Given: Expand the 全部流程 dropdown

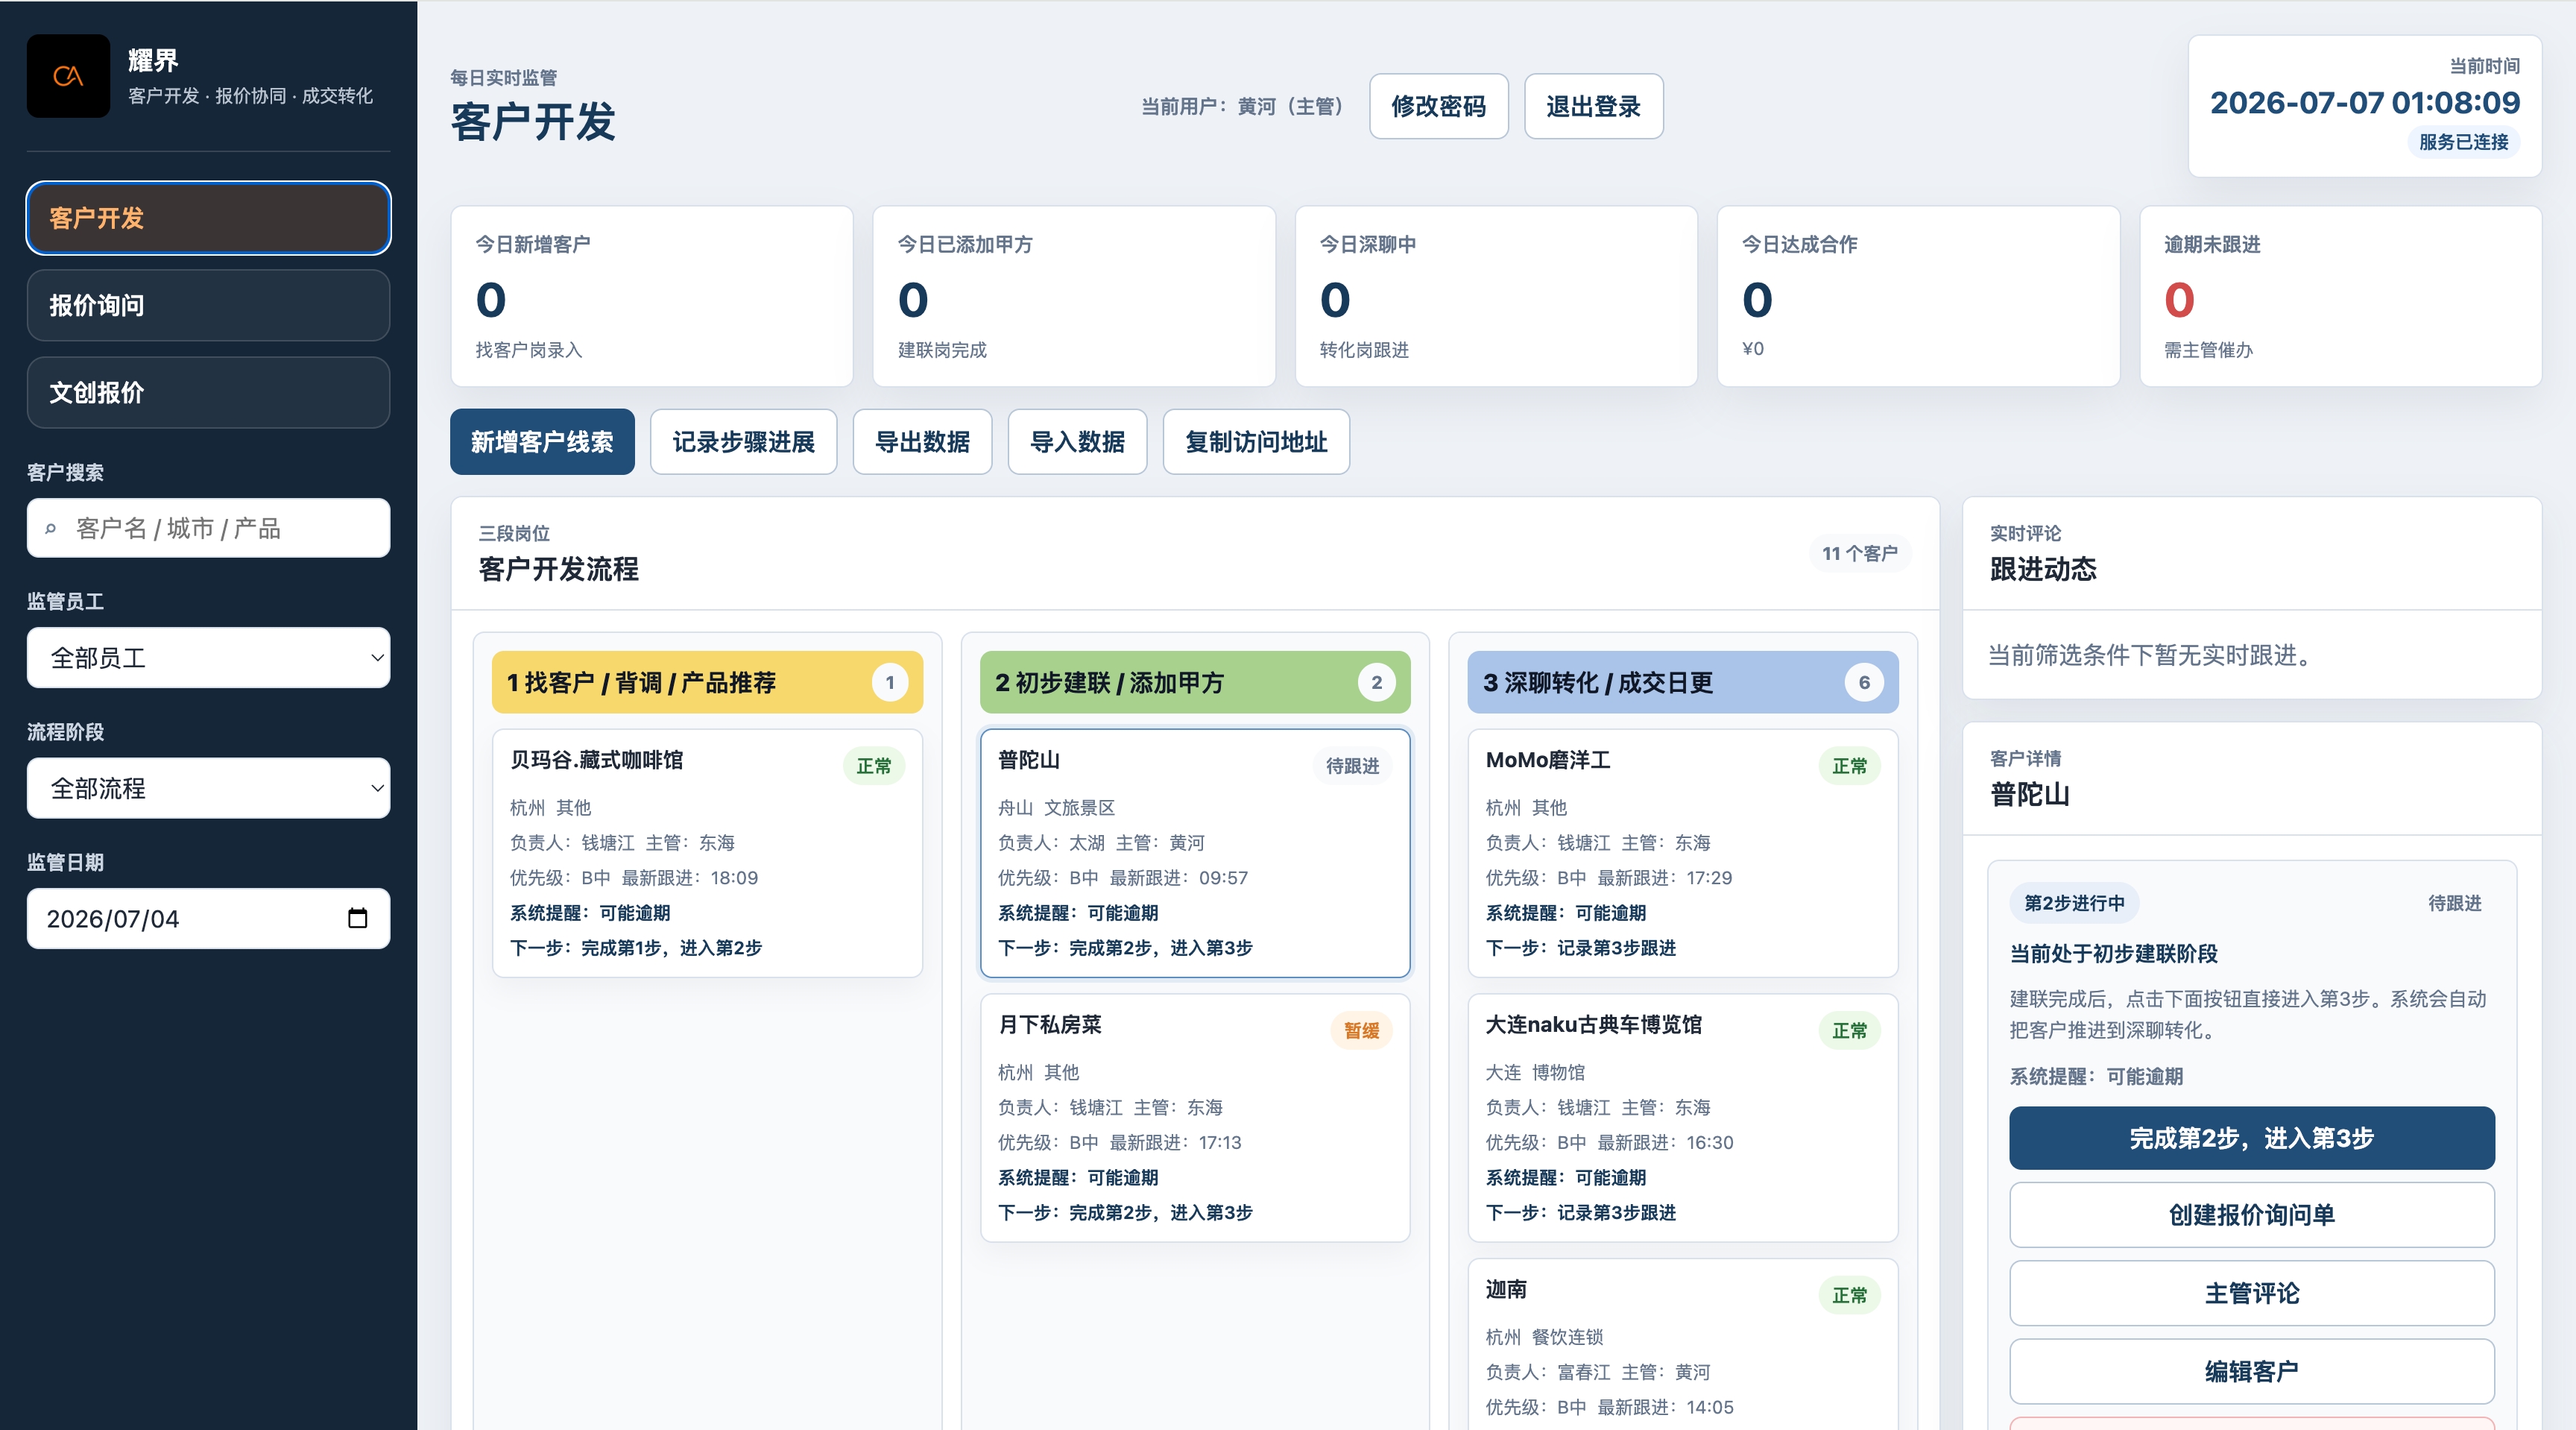Looking at the screenshot, I should point(208,788).
